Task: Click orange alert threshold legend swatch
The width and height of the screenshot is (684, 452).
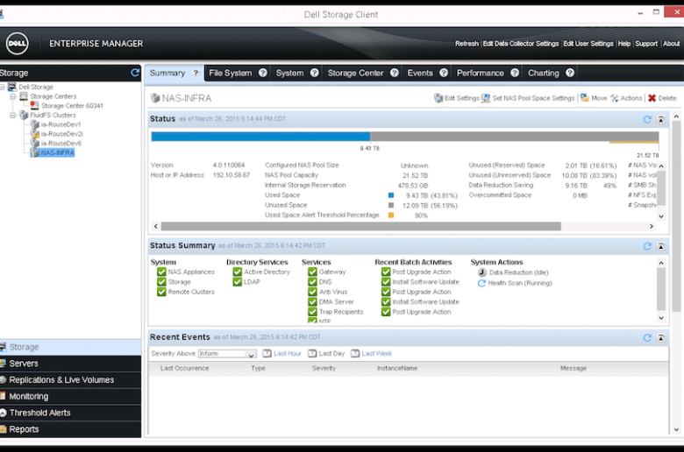Action: pyautogui.click(x=391, y=215)
